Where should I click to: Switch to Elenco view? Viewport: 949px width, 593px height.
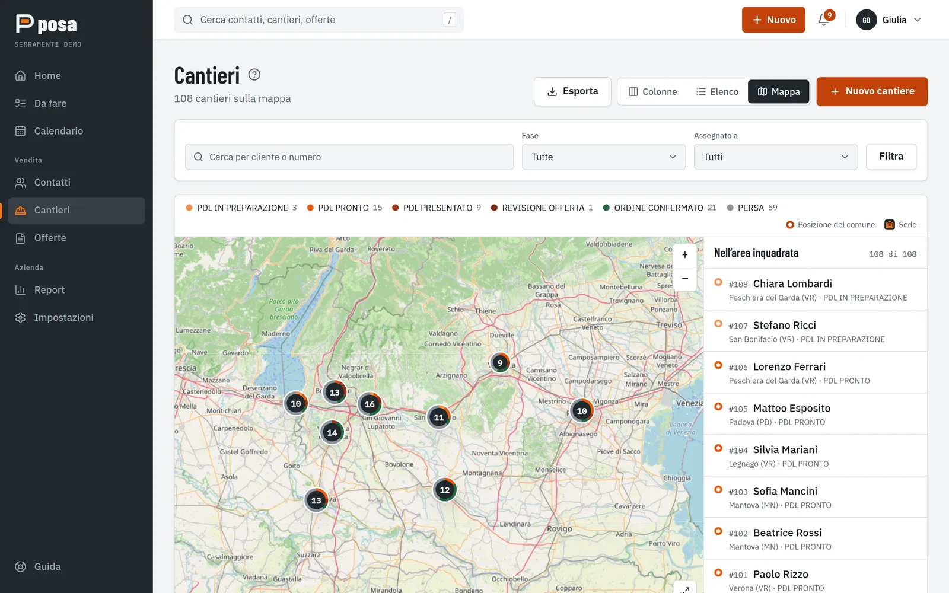pyautogui.click(x=717, y=91)
